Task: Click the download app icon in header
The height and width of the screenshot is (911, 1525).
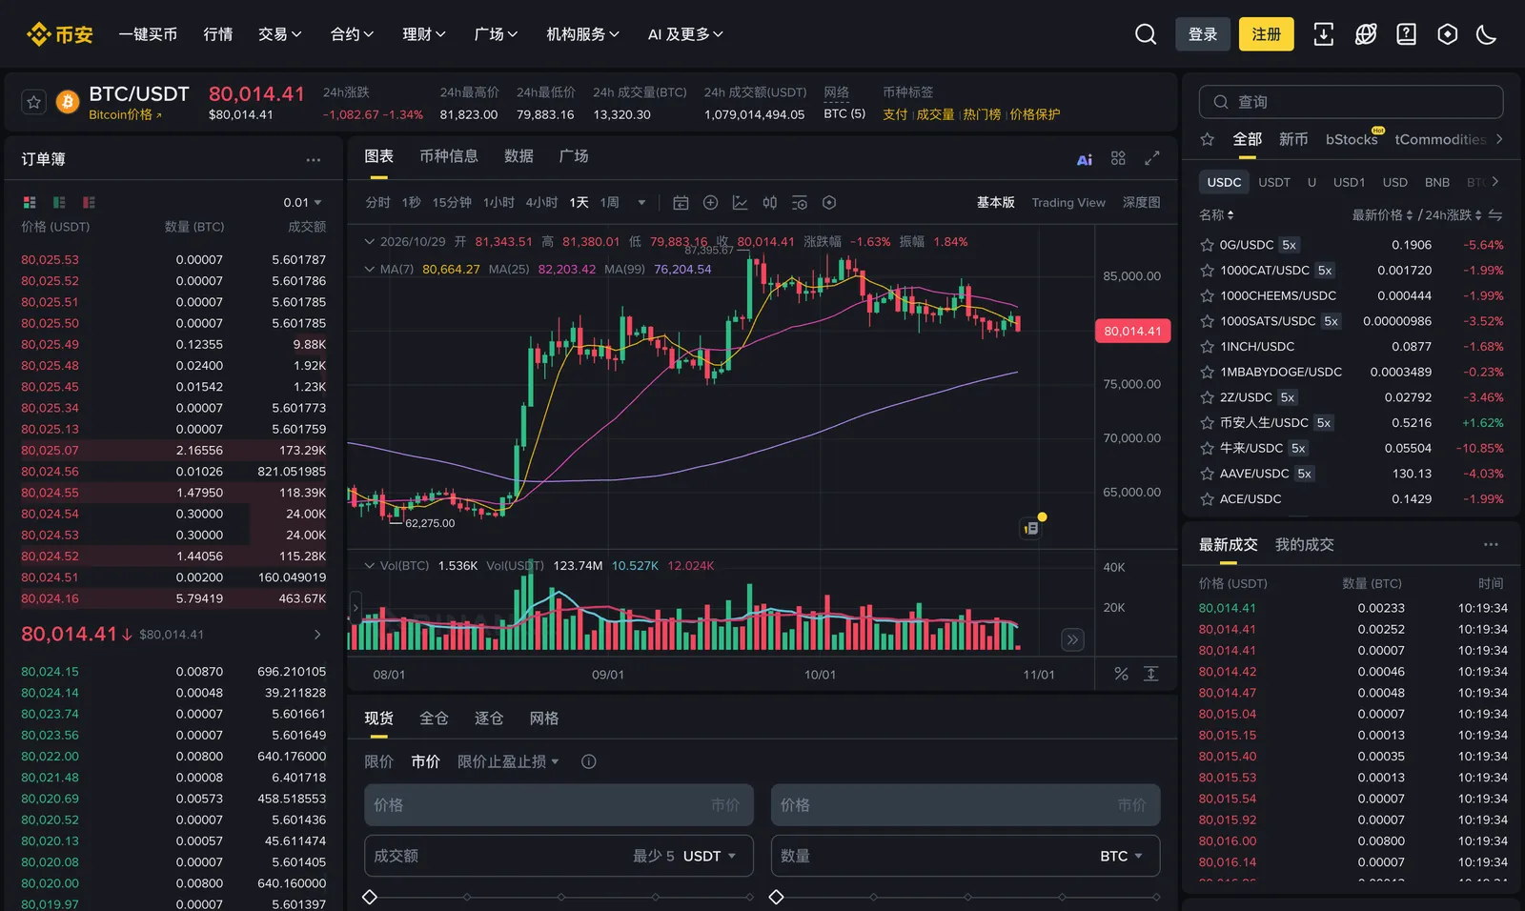Action: pos(1323,34)
